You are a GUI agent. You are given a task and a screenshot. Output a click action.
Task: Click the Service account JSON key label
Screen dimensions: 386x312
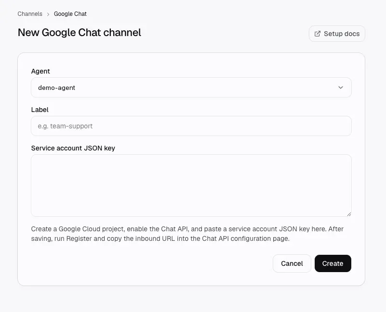click(73, 148)
